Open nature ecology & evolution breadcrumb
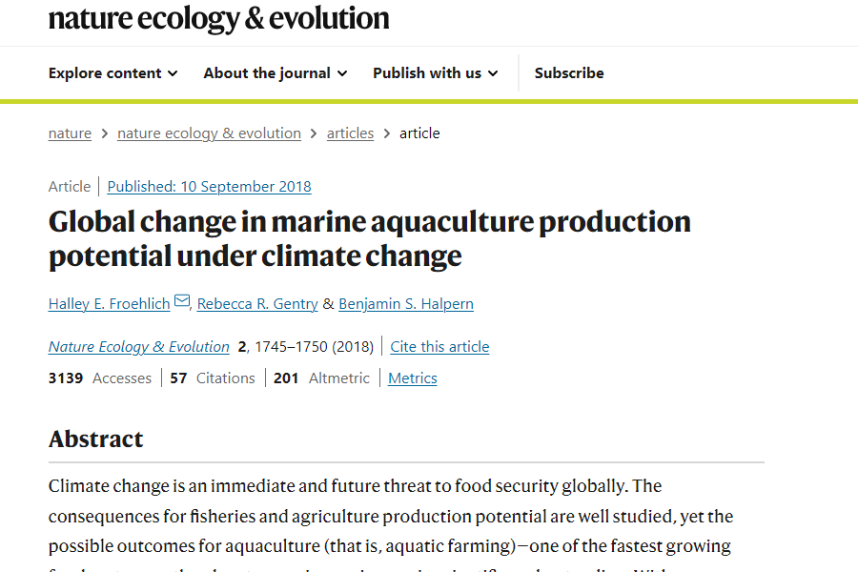 pos(209,133)
